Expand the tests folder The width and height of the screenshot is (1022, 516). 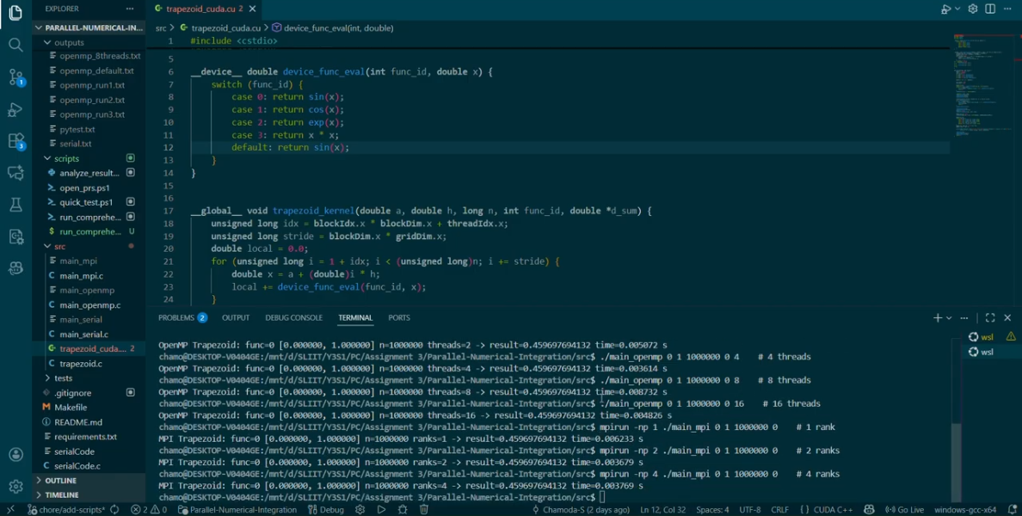(x=63, y=378)
